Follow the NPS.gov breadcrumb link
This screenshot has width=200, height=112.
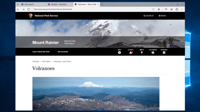coord(36,61)
